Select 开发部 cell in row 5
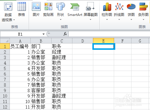The image size is (150, 110). (41, 68)
